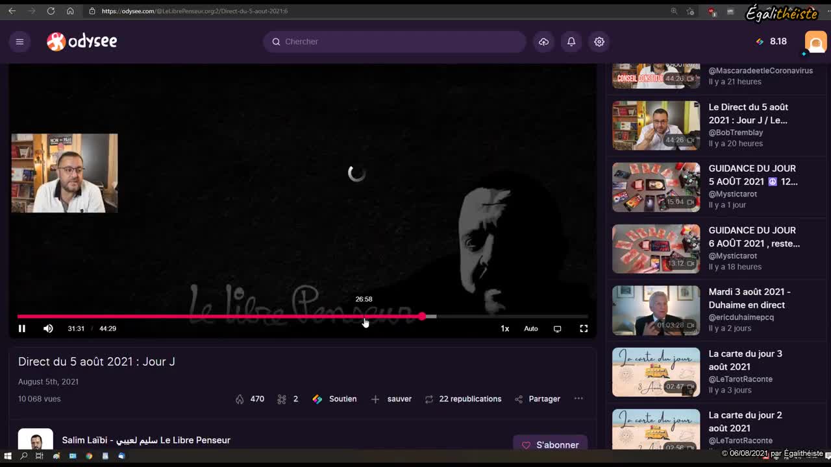Open the BobTremblay video thumbnail

(656, 125)
